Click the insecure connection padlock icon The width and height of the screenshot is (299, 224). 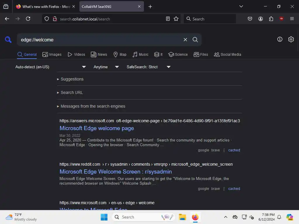pos(55,19)
